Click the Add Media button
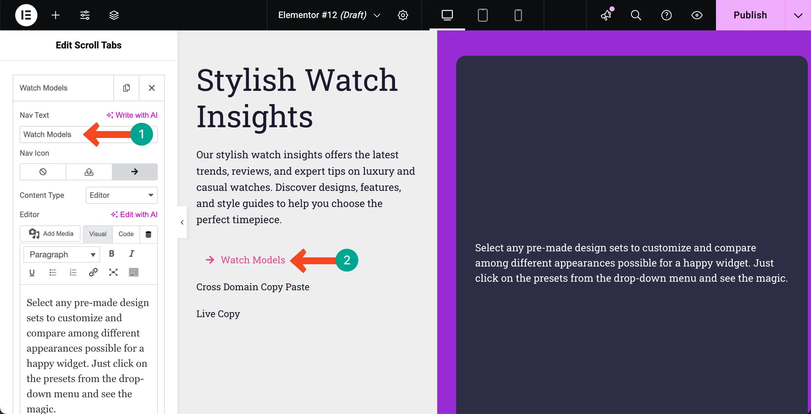 point(50,234)
